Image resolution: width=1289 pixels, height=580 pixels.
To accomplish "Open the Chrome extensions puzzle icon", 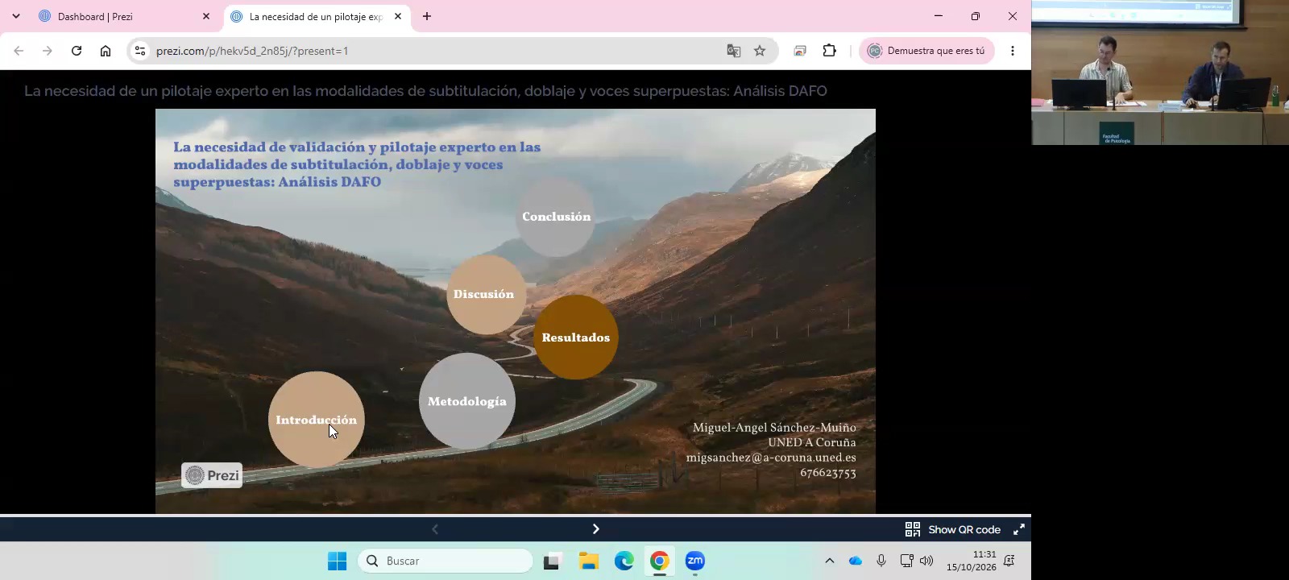I will pyautogui.click(x=830, y=51).
